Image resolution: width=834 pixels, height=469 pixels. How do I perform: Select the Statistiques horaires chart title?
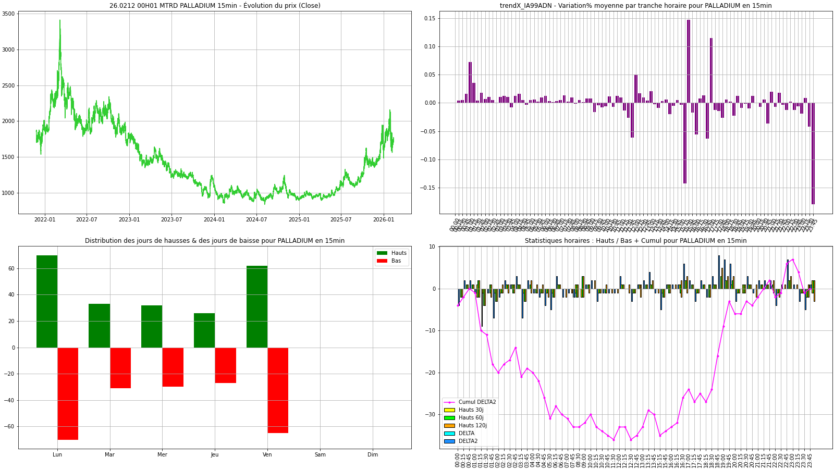[635, 241]
